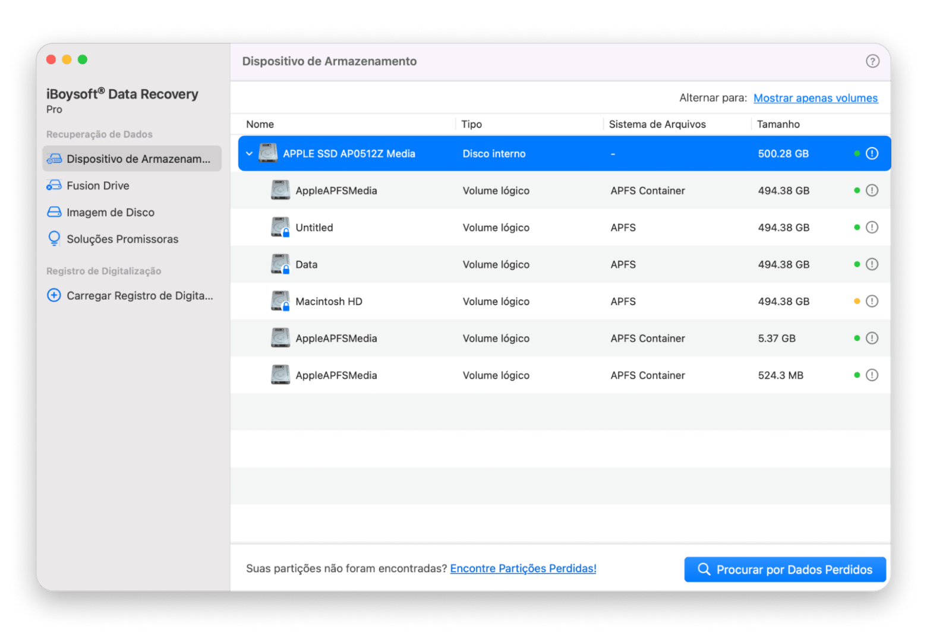Click the yellow minimize window button
Image resolution: width=927 pixels, height=639 pixels.
[67, 59]
